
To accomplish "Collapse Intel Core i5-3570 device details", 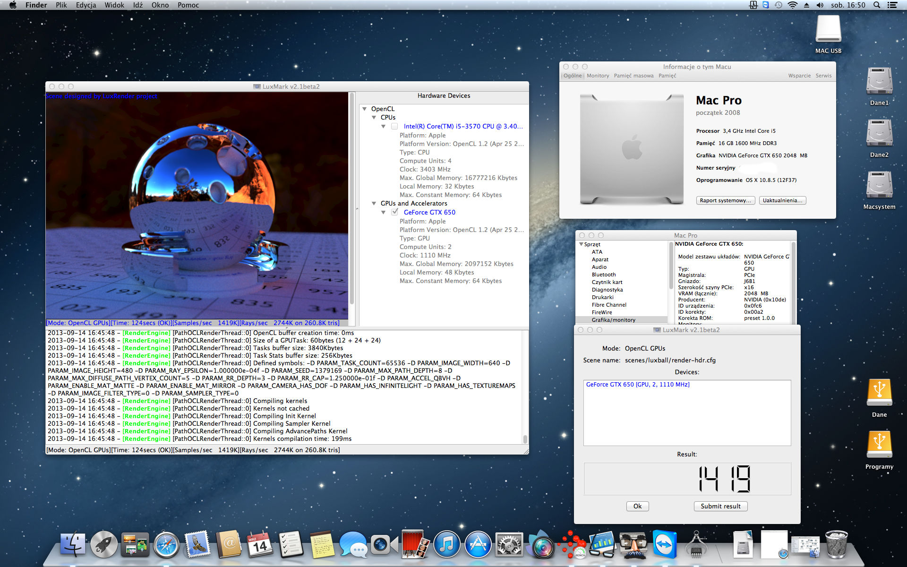I will click(x=384, y=126).
